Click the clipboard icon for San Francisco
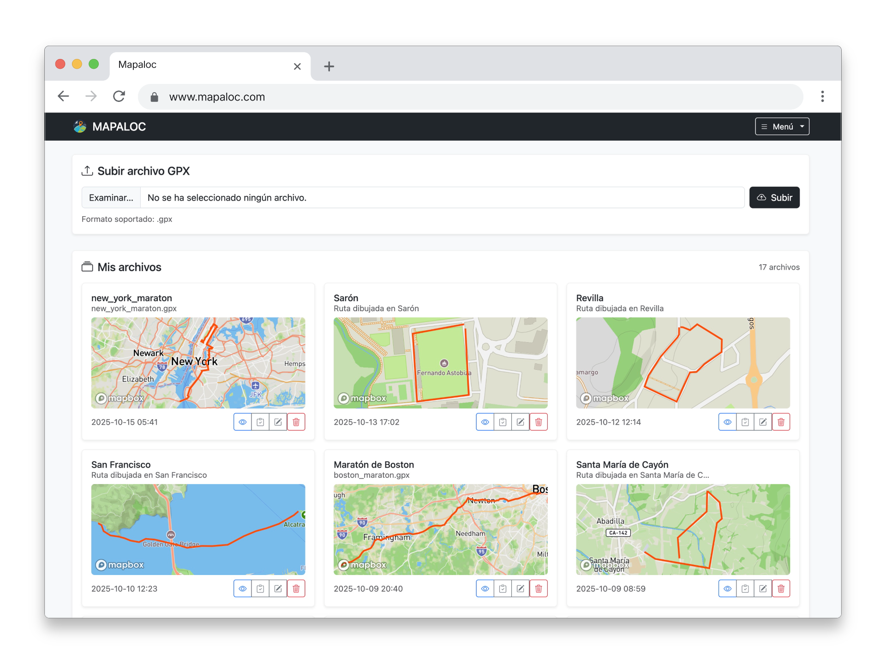The height and width of the screenshot is (664, 886). click(260, 588)
